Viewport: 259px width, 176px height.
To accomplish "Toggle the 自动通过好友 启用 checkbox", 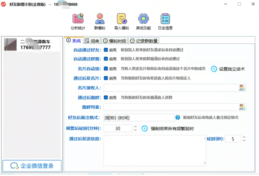I will click(x=106, y=50).
